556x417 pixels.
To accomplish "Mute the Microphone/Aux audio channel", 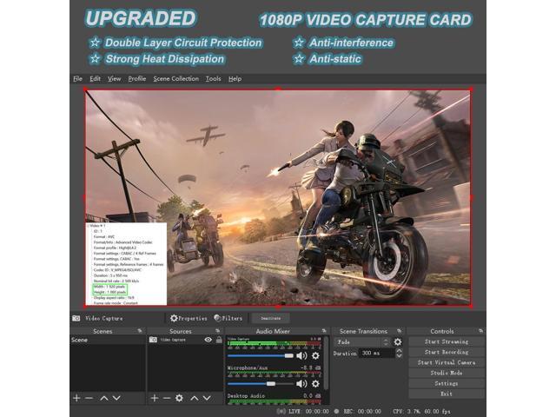I will tap(301, 384).
